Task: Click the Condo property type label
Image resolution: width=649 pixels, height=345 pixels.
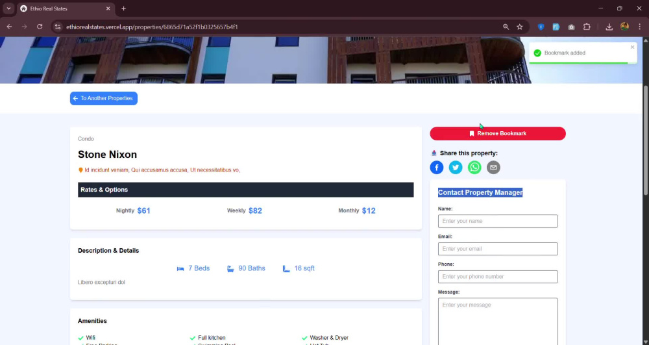Action: coord(86,139)
